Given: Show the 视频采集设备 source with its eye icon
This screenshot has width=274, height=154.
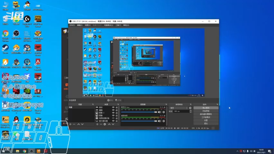Looking at the screenshot, I should pyautogui.click(x=113, y=118).
